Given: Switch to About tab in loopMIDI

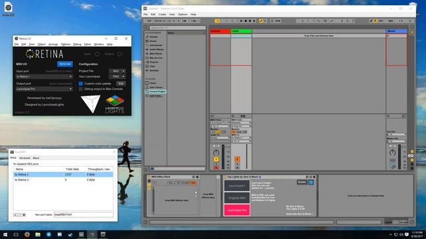Looking at the screenshot, I should 36,158.
